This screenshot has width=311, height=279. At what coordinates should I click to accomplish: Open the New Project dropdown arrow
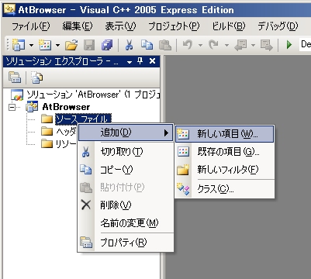coord(31,45)
